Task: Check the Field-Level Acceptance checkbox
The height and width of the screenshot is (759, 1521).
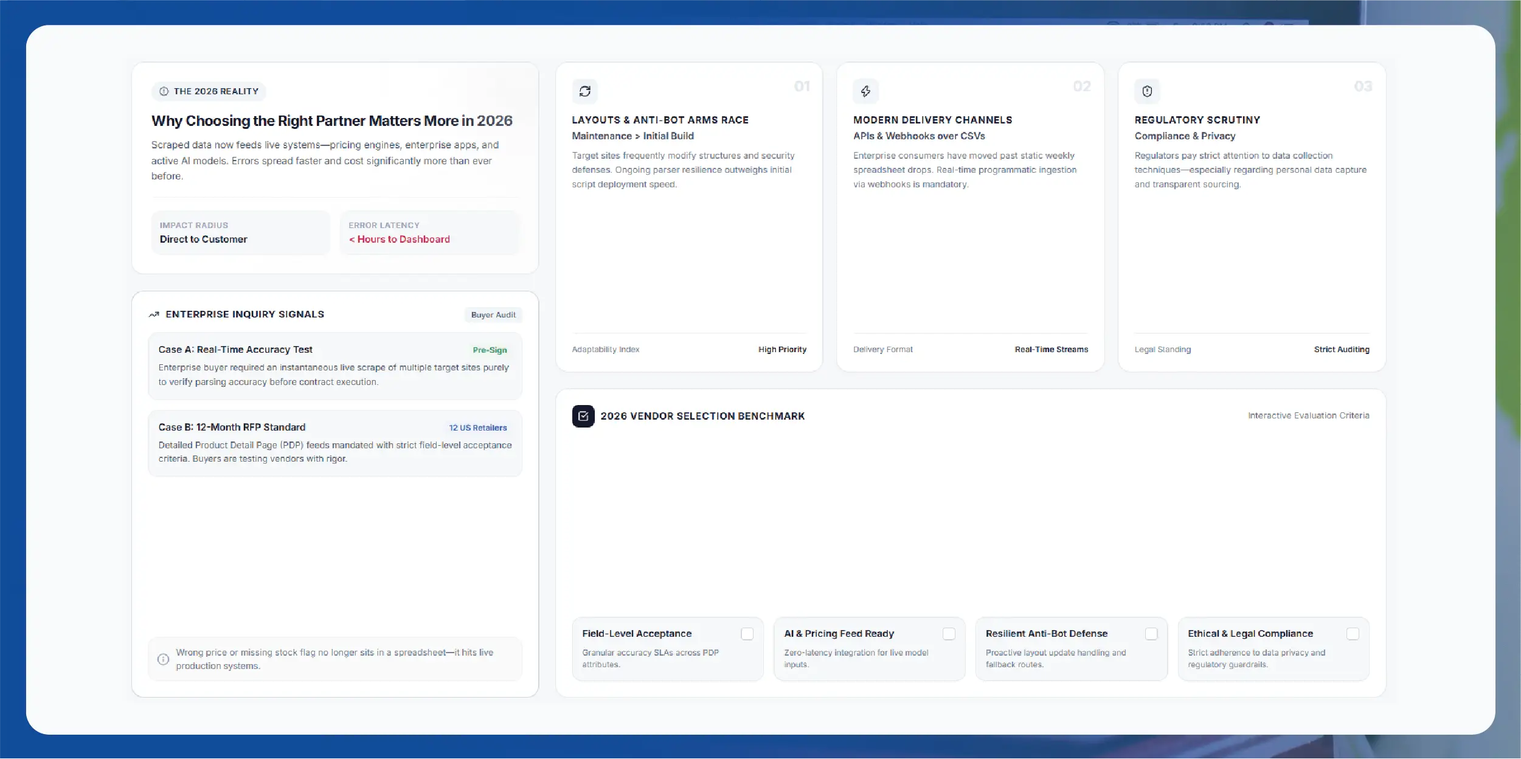Action: [x=747, y=634]
